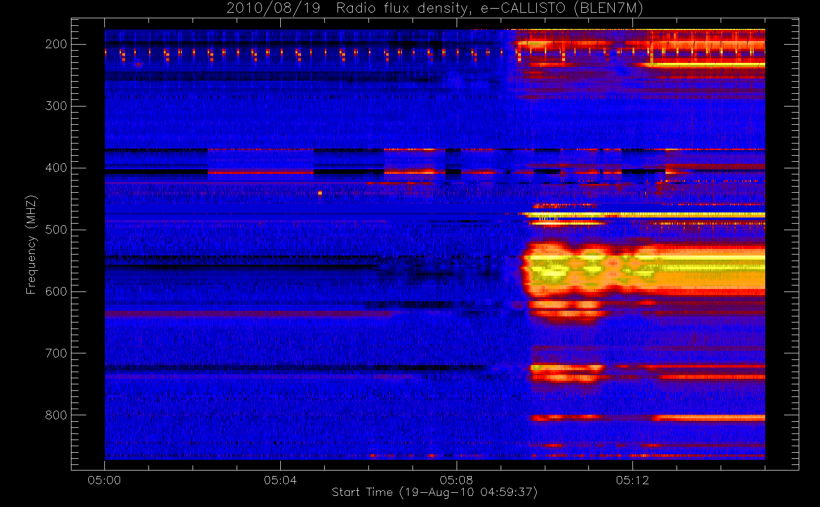Click the 05:08 time tick label
820x507 pixels.
[x=456, y=480]
